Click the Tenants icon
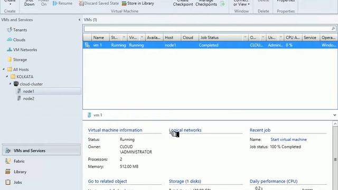Screen dimensions: 338x190 tap(10, 30)
